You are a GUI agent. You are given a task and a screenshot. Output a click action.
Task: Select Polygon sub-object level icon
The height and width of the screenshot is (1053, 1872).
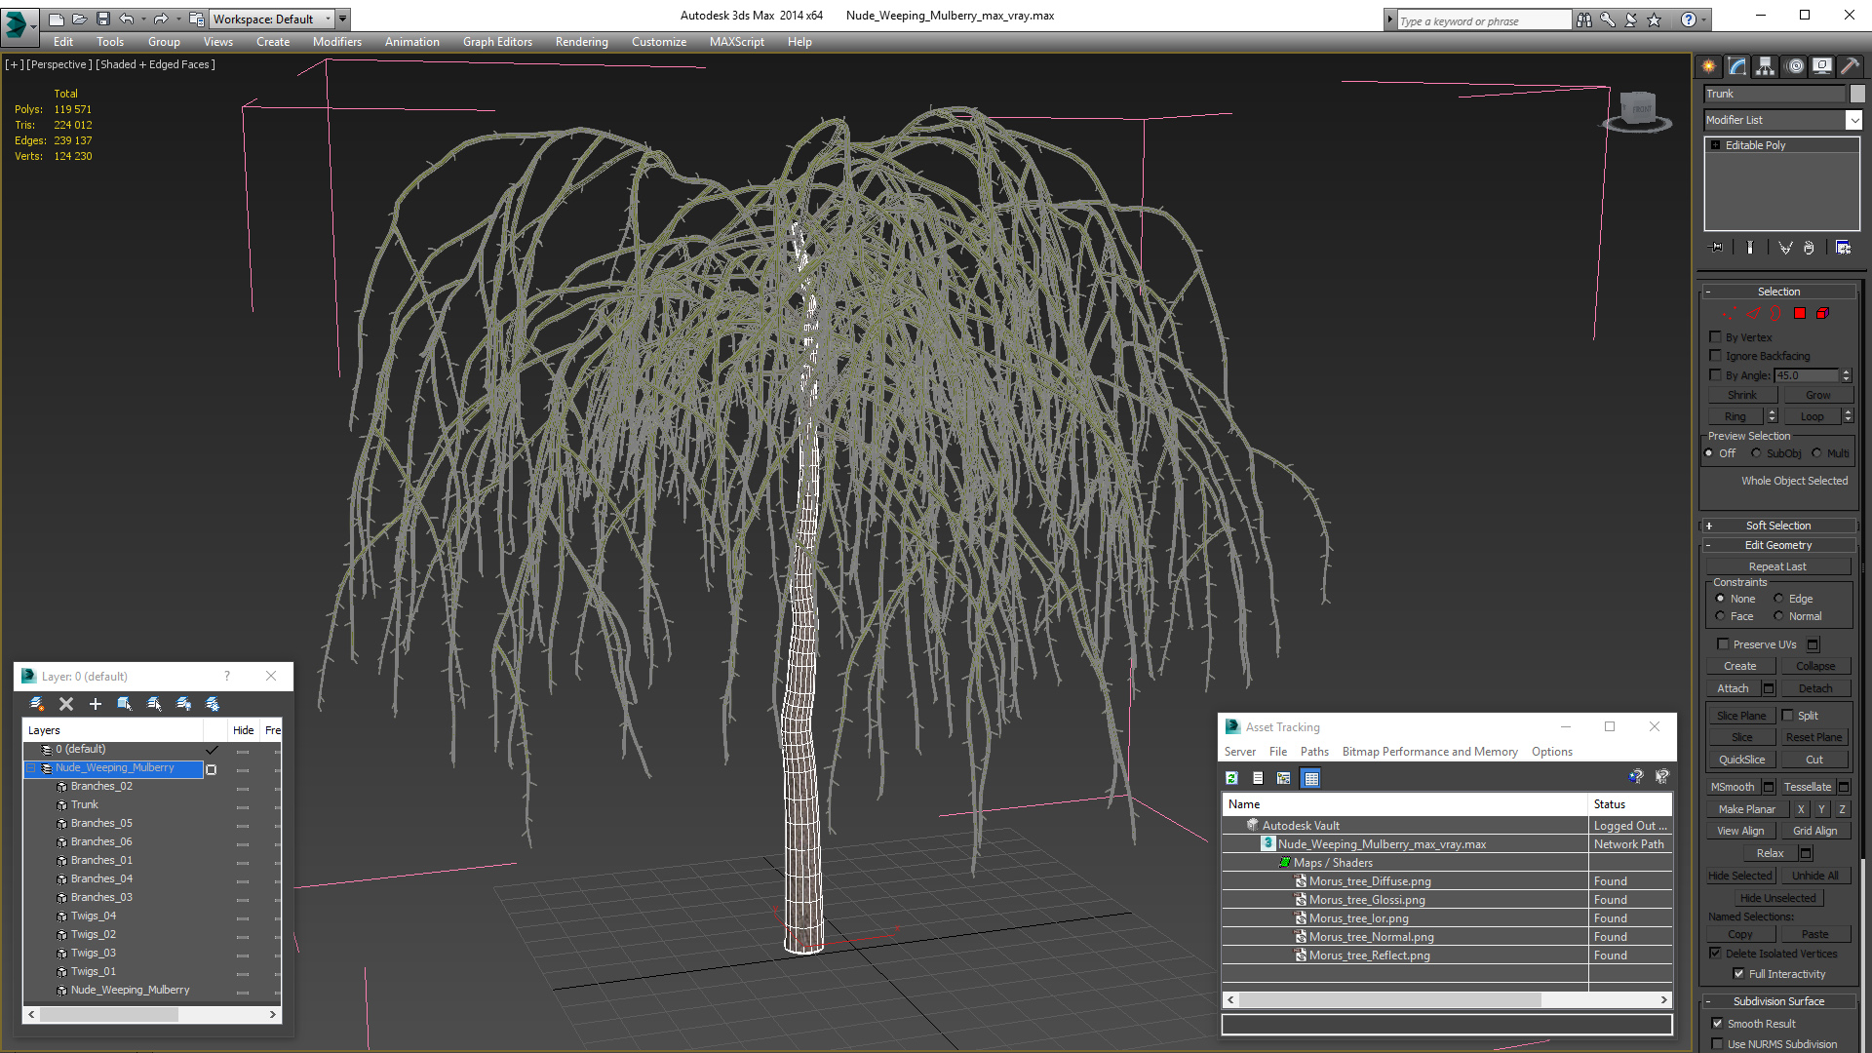click(1800, 314)
